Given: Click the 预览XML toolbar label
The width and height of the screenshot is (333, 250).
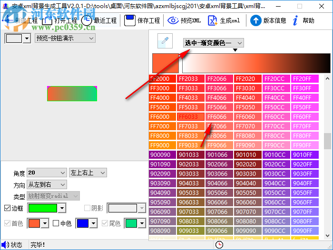Looking at the screenshot, I should click(x=190, y=20).
